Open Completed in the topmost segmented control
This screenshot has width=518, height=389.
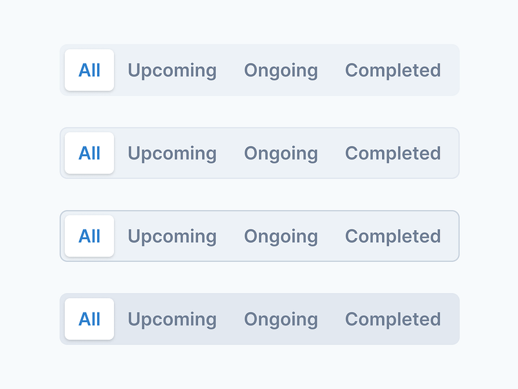393,70
